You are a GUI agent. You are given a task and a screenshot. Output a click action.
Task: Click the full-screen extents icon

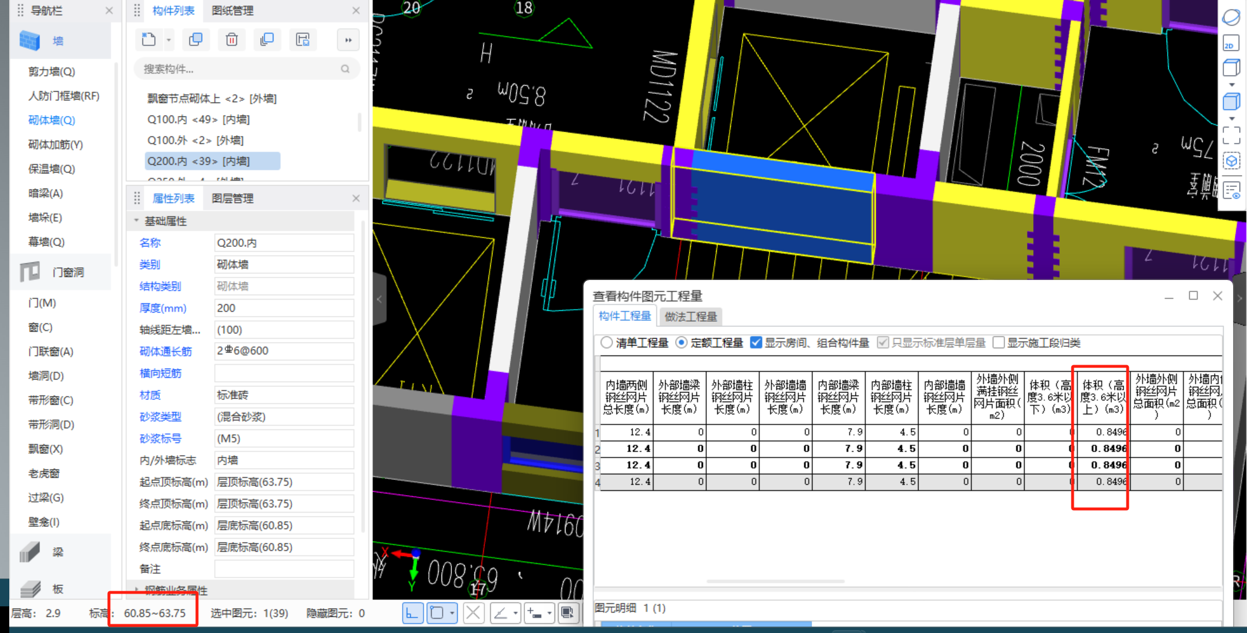click(x=1231, y=135)
